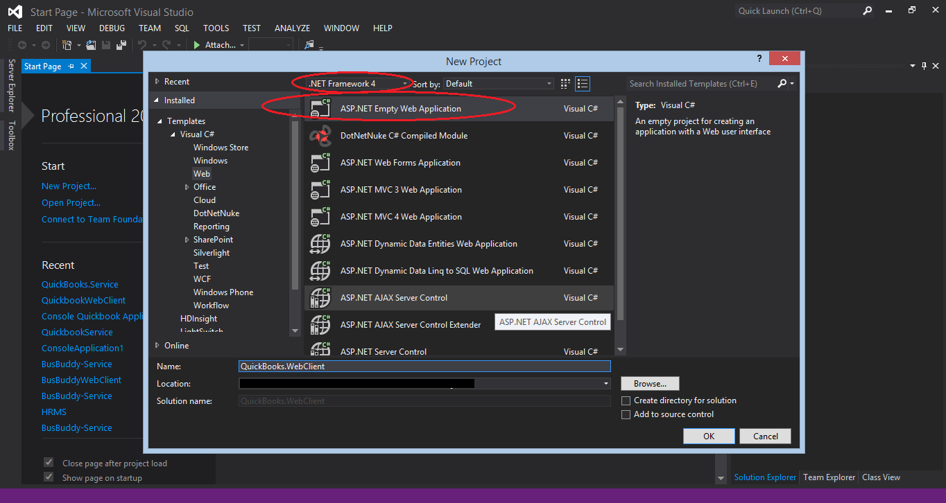Select ASP.NET AJAX Server Control template icon
Viewport: 946px width, 503px height.
pos(320,297)
